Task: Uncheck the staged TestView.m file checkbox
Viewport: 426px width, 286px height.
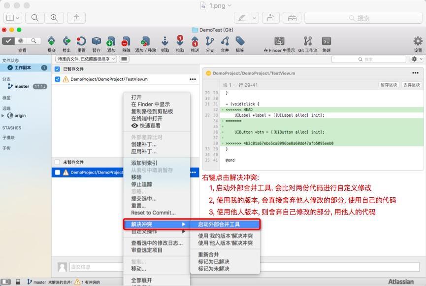Action: pyautogui.click(x=57, y=79)
